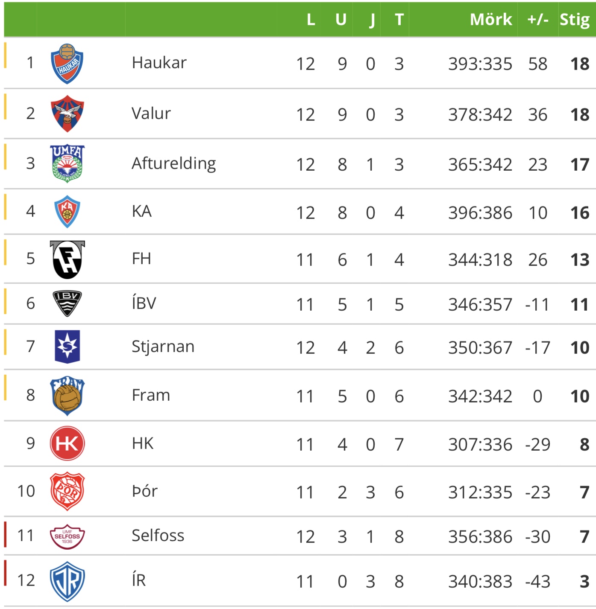Click the Þór red crest

67,492
